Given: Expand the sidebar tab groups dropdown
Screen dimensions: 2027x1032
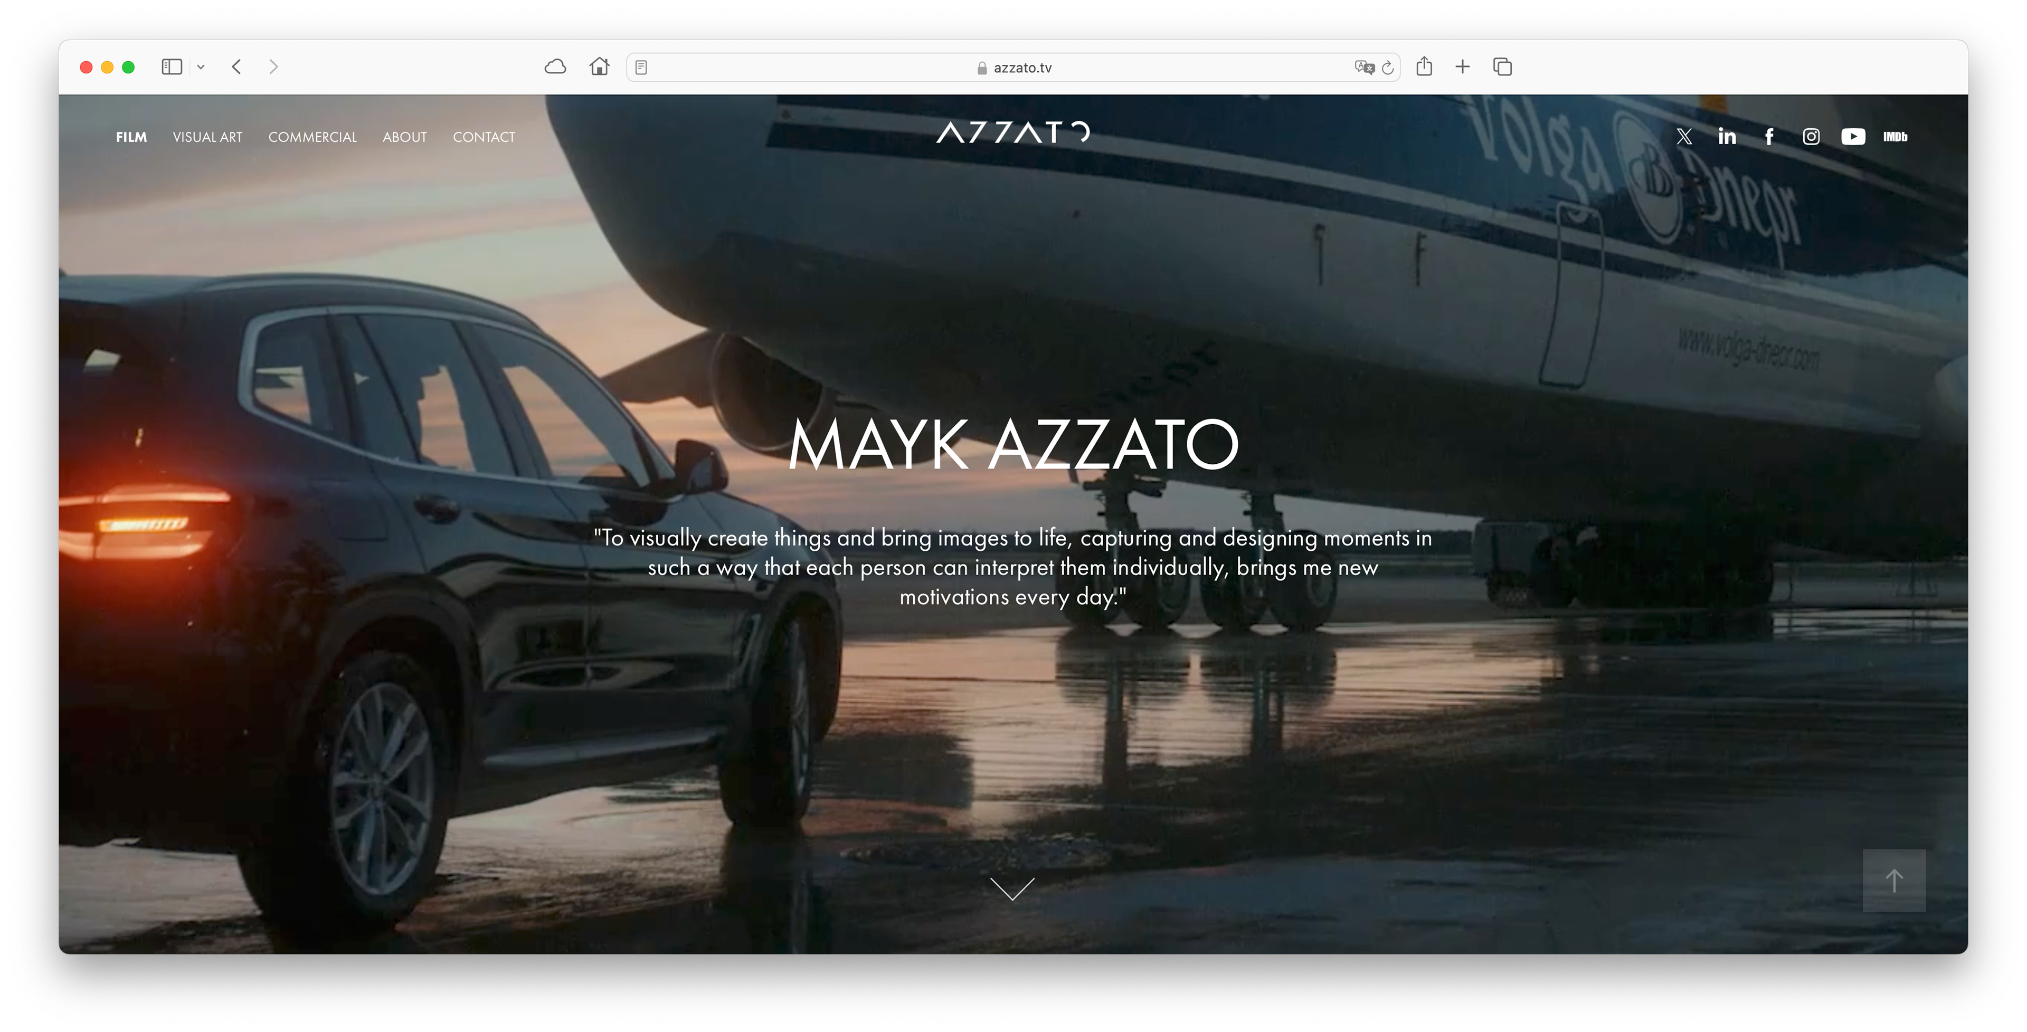Looking at the screenshot, I should [x=201, y=68].
